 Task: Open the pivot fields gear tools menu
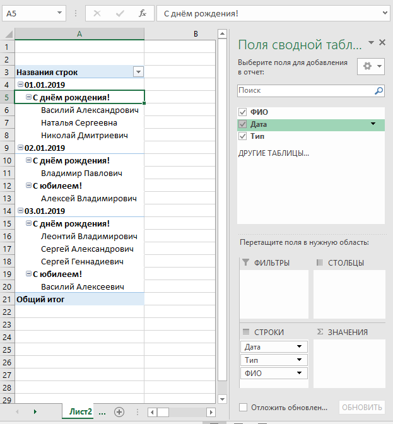pos(370,66)
